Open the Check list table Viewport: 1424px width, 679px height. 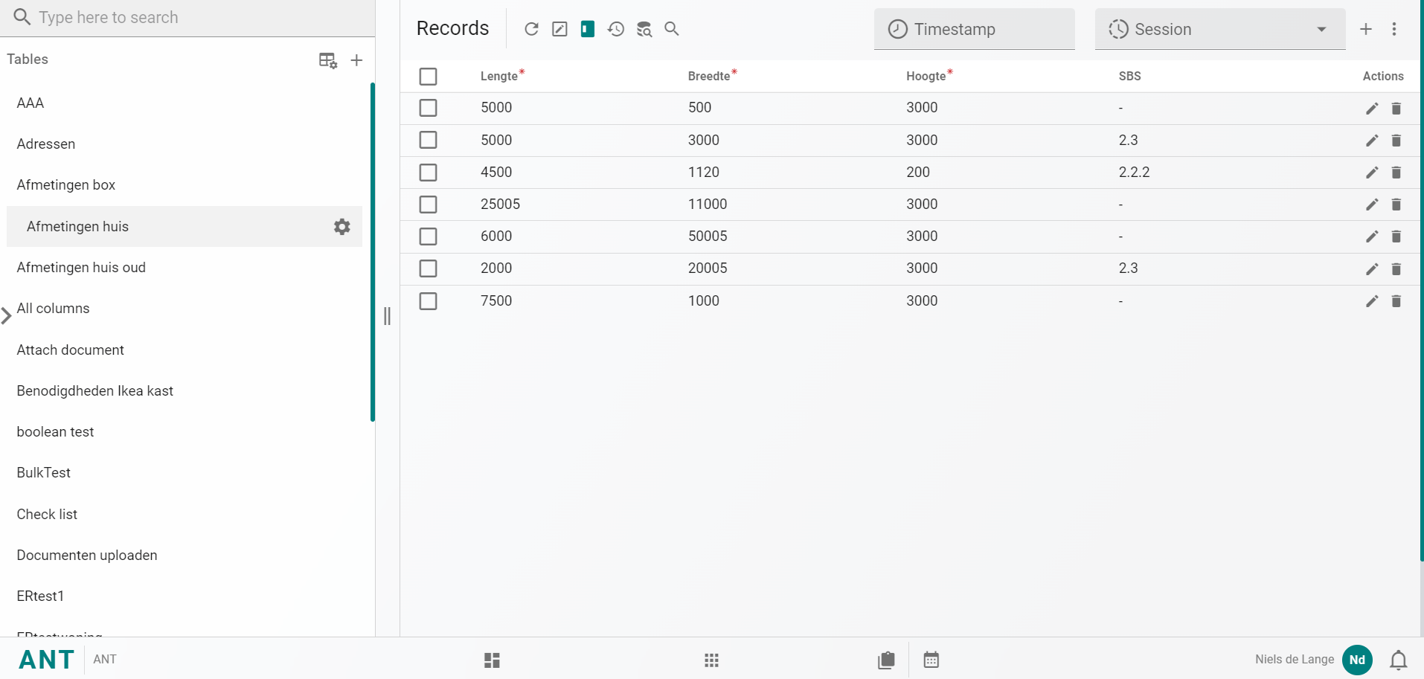point(47,515)
